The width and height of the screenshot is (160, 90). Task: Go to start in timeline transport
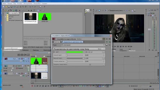pyautogui.click(x=48, y=86)
